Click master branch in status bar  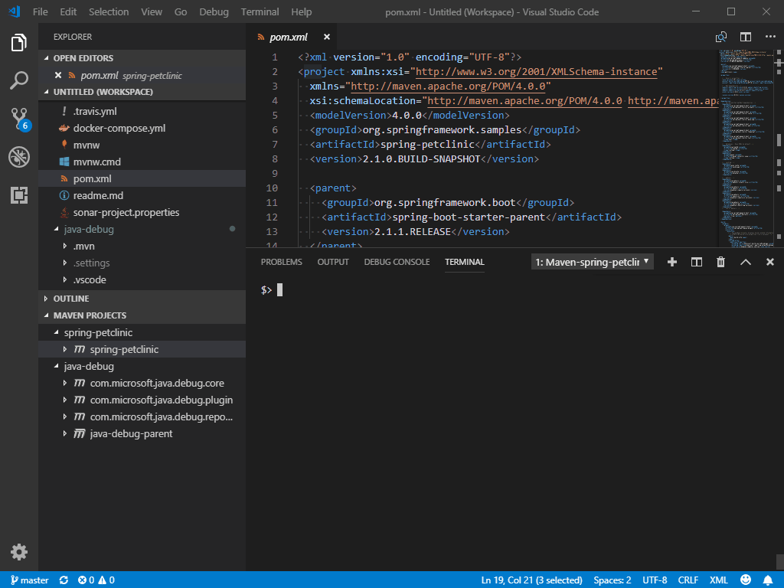pyautogui.click(x=28, y=580)
